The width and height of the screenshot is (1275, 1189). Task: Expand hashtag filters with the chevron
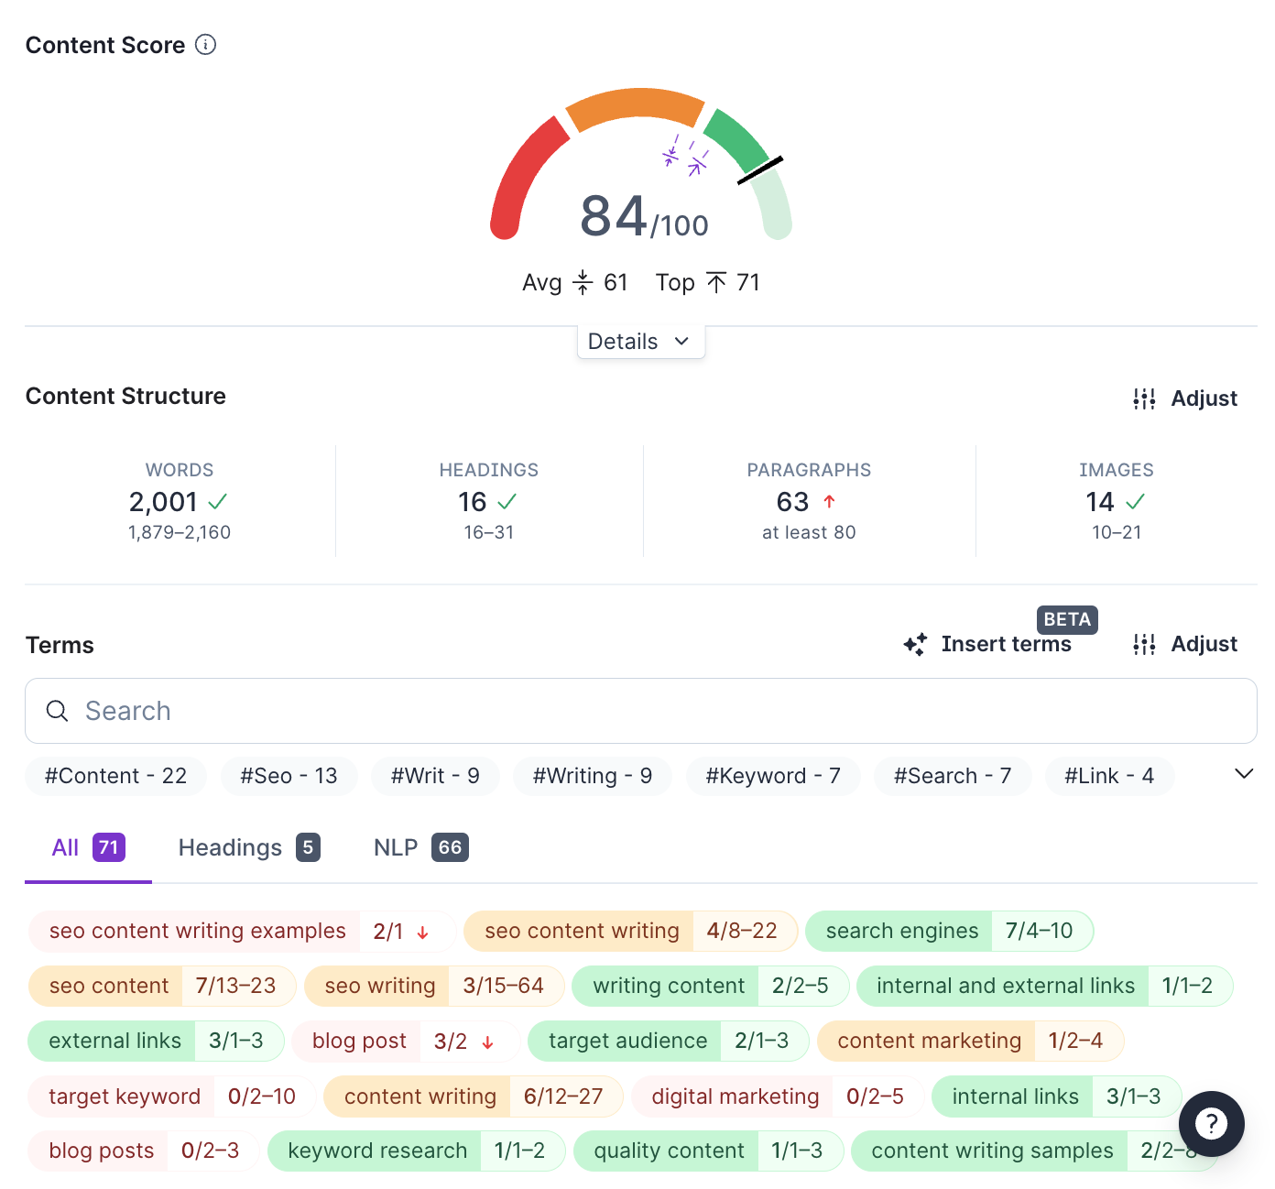pos(1244,774)
